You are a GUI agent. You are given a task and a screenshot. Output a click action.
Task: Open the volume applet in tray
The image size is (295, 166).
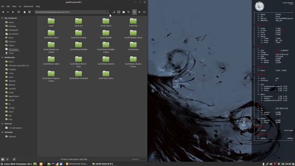[271, 164]
